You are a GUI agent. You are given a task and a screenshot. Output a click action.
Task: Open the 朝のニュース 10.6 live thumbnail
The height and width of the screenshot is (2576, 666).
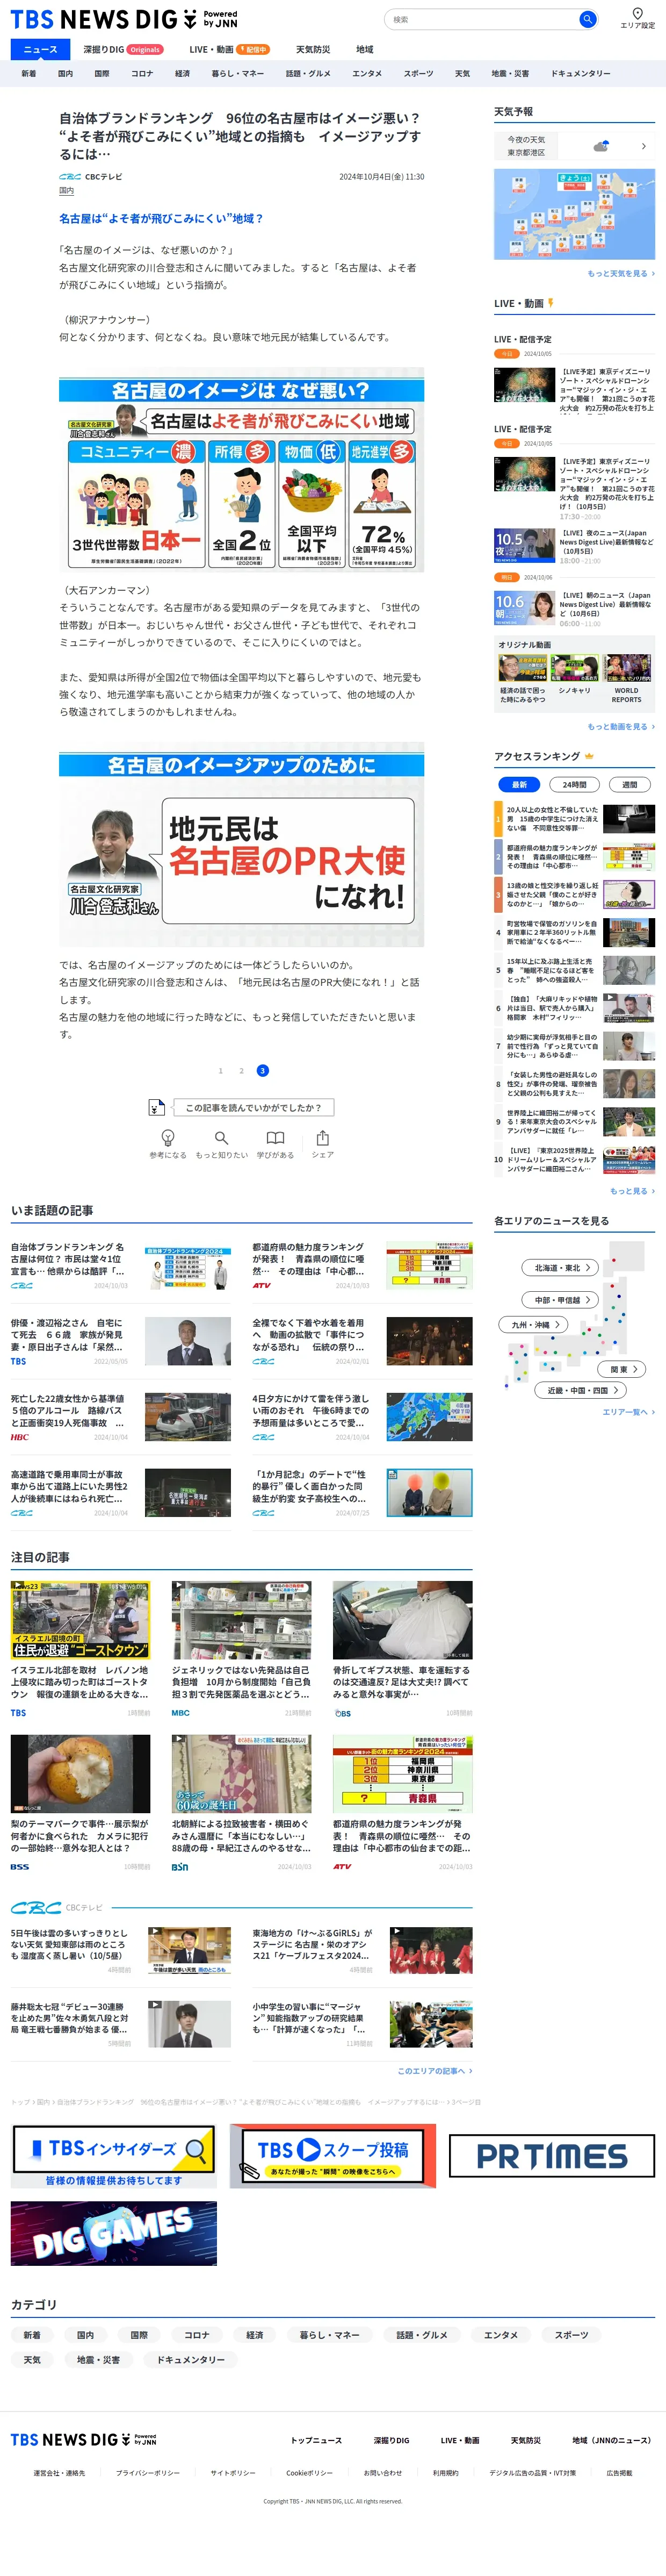(x=524, y=608)
